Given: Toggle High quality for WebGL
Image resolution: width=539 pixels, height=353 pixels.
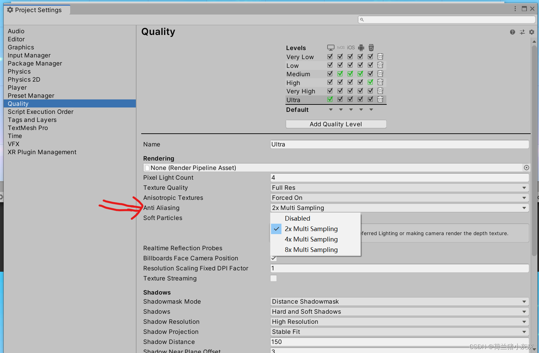Looking at the screenshot, I should click(370, 82).
